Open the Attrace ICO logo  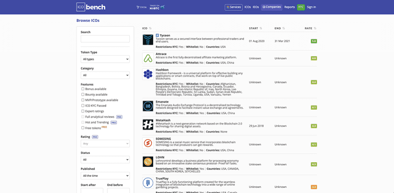coord(148,58)
